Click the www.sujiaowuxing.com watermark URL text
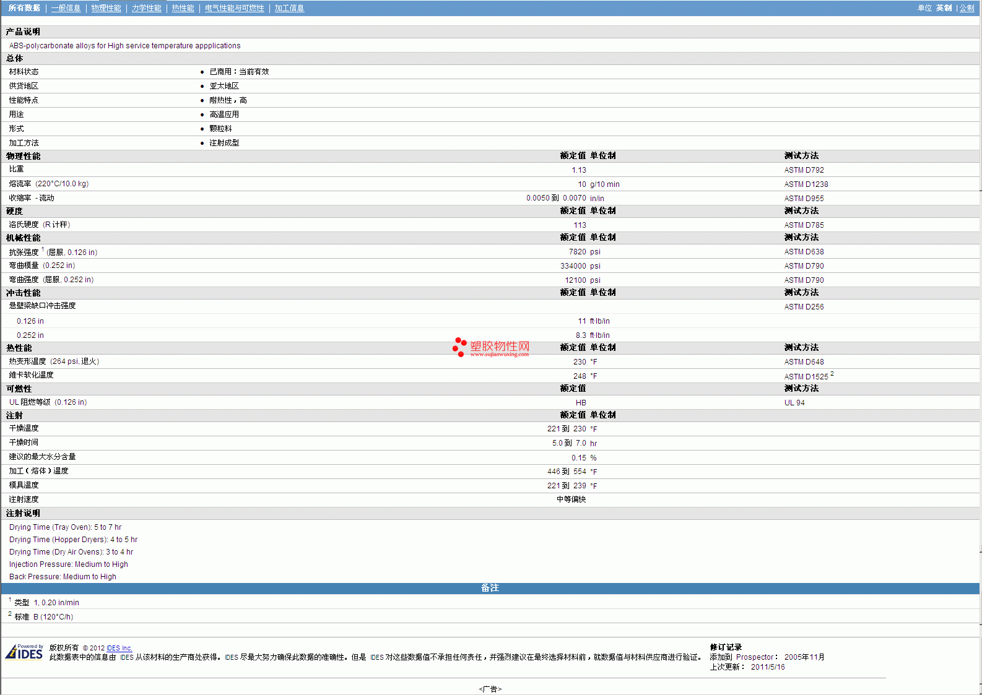Viewport: 982px width, 695px height. pos(499,355)
